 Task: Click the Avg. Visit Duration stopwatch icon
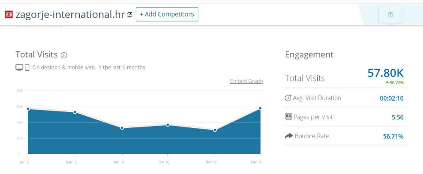(288, 98)
